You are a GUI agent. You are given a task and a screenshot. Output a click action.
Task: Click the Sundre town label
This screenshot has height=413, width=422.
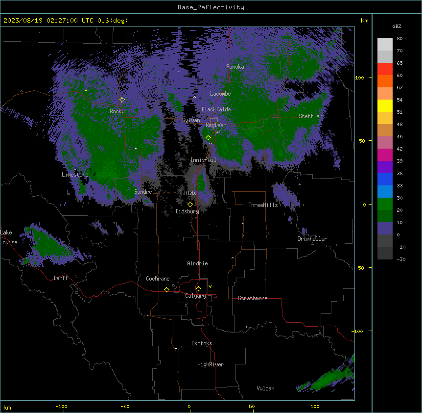(x=143, y=192)
